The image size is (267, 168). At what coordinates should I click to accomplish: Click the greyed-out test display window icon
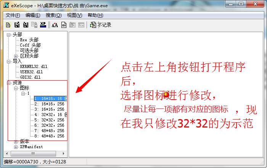(x=72, y=25)
